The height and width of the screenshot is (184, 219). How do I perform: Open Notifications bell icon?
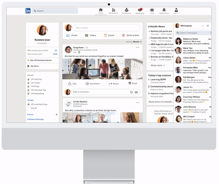click(164, 10)
